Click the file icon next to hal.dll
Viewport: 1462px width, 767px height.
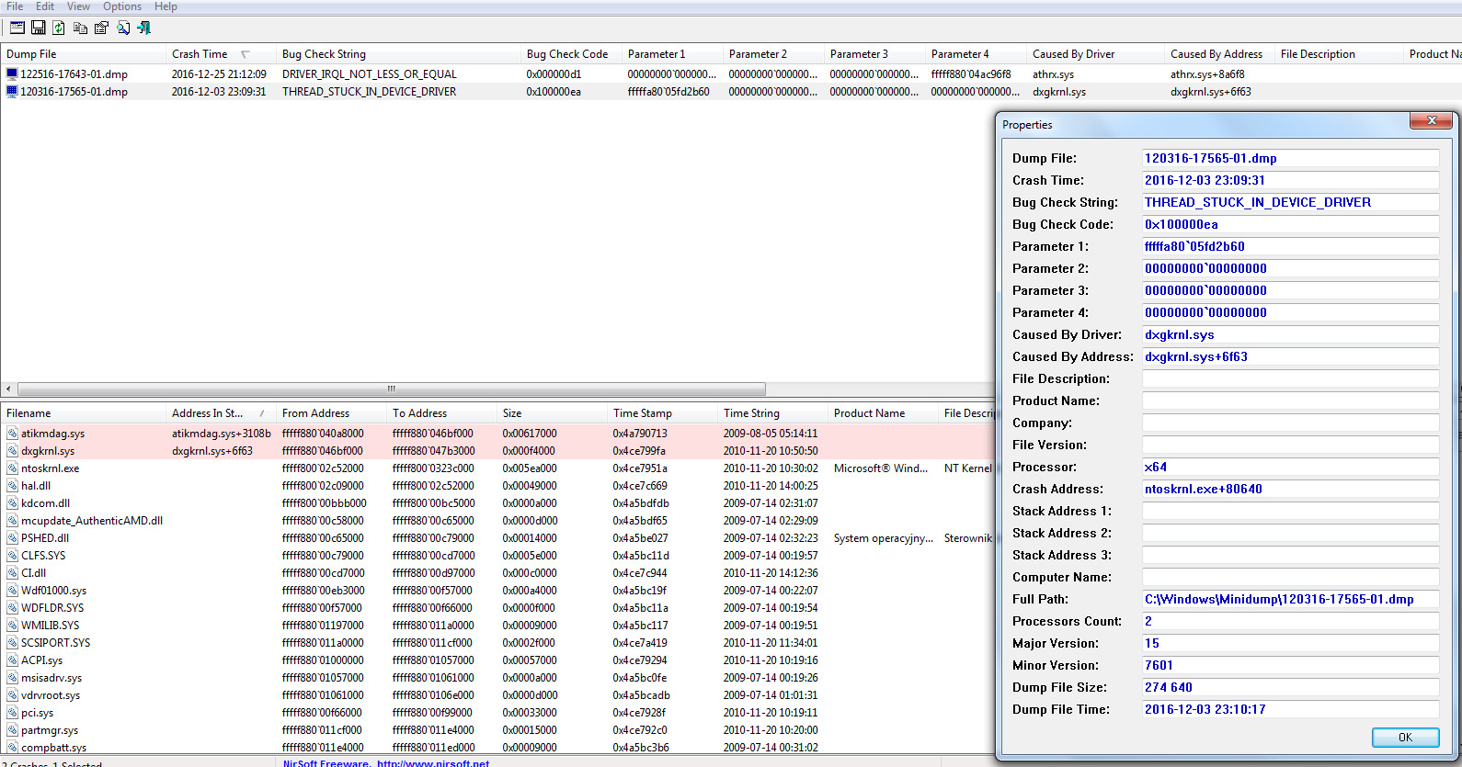[x=12, y=485]
